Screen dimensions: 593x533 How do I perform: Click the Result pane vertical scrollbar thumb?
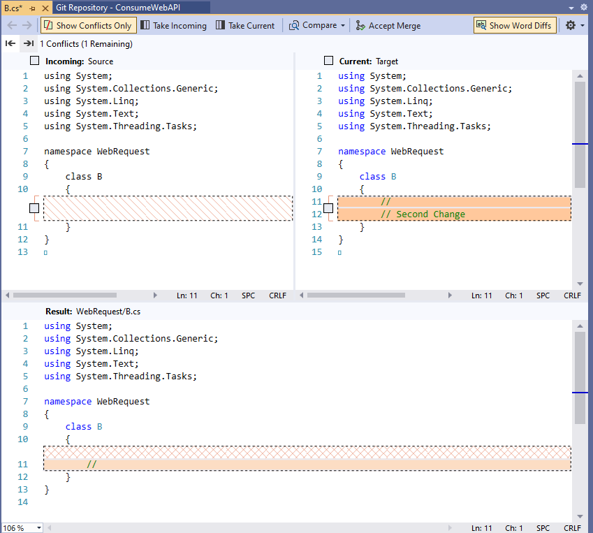[x=580, y=377]
